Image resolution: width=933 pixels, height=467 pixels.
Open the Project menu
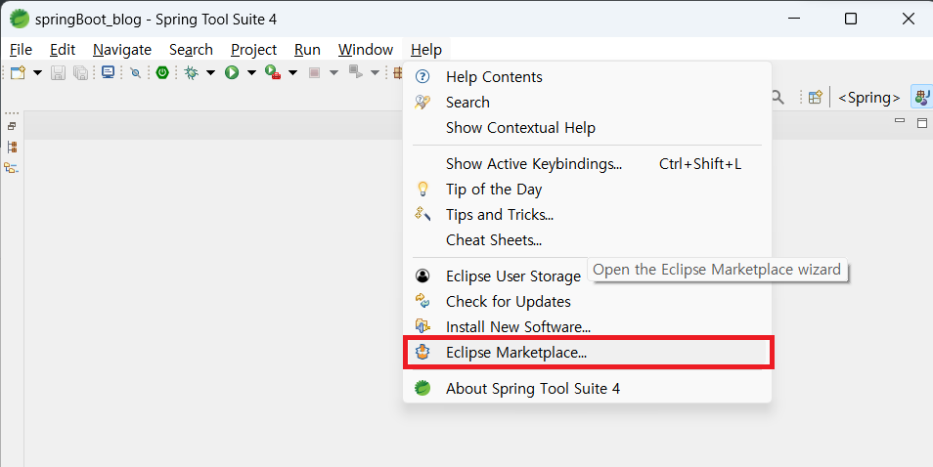pyautogui.click(x=254, y=50)
